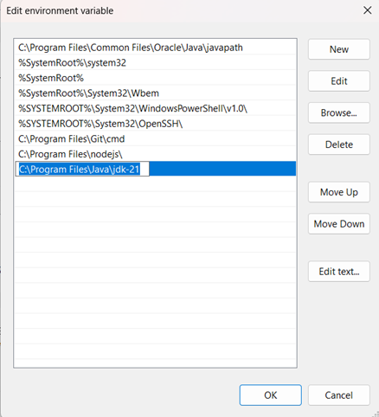The height and width of the screenshot is (417, 379).
Task: Select the WindowsPowerShell\v1.0 entry
Action: pyautogui.click(x=156, y=108)
